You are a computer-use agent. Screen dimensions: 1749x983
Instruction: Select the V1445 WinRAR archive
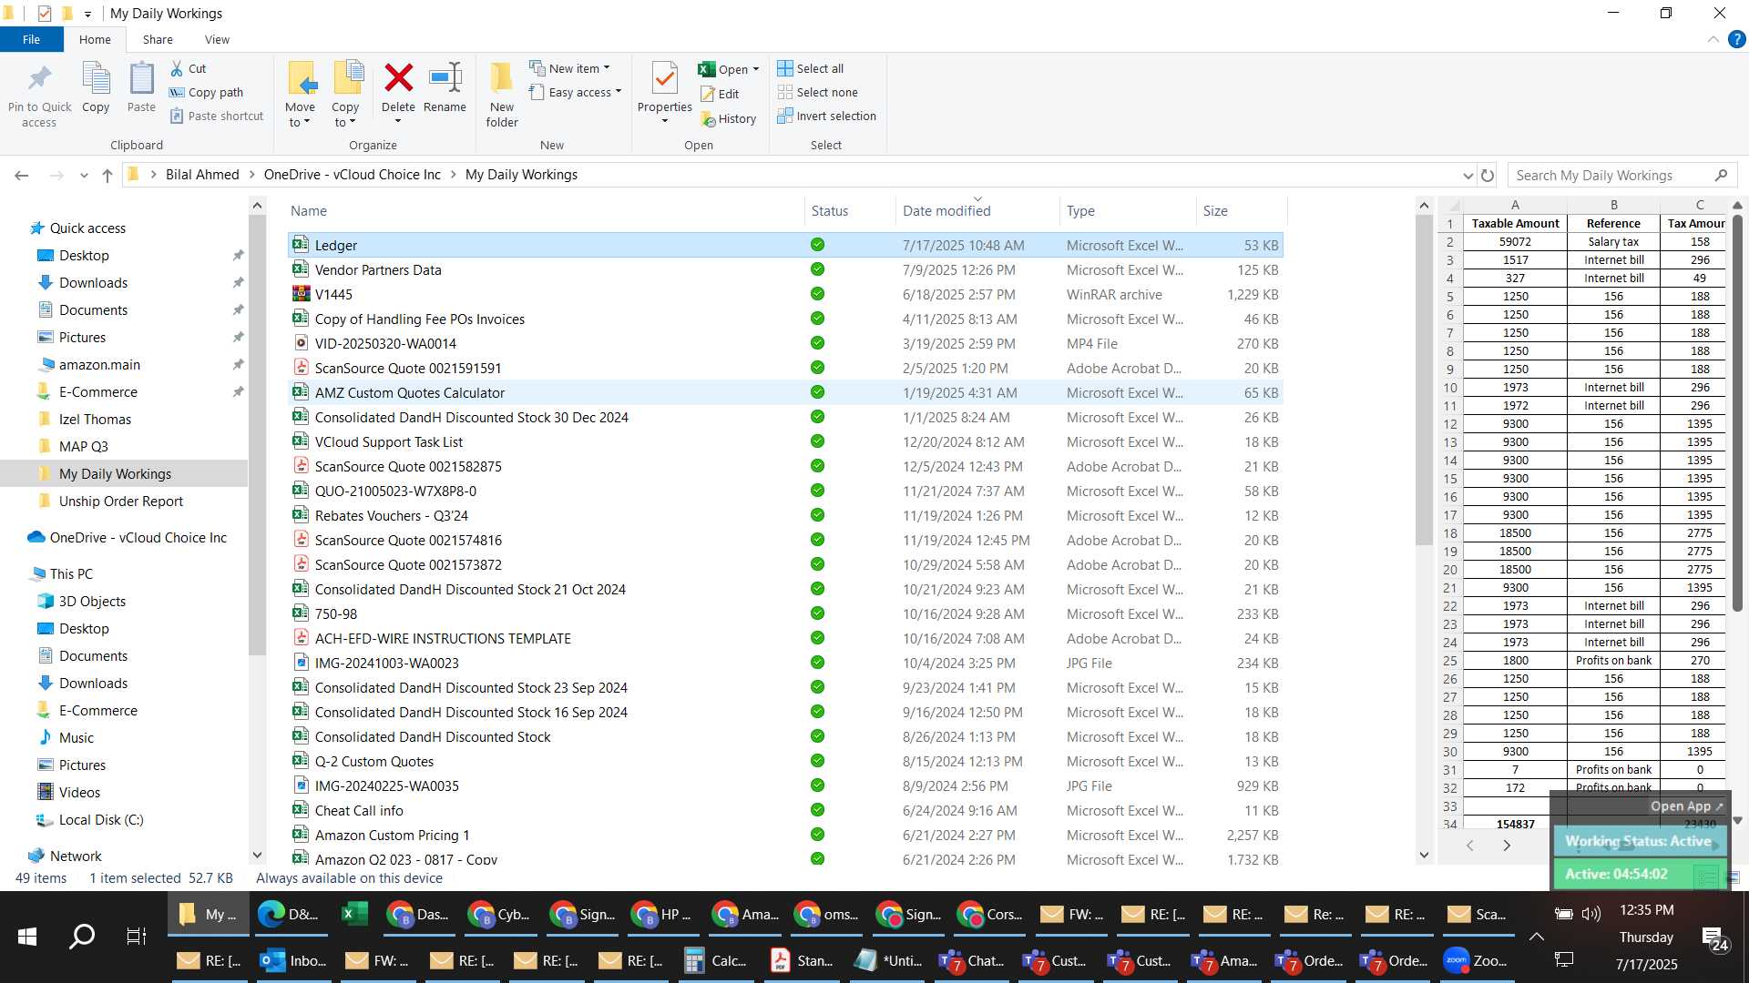point(784,294)
